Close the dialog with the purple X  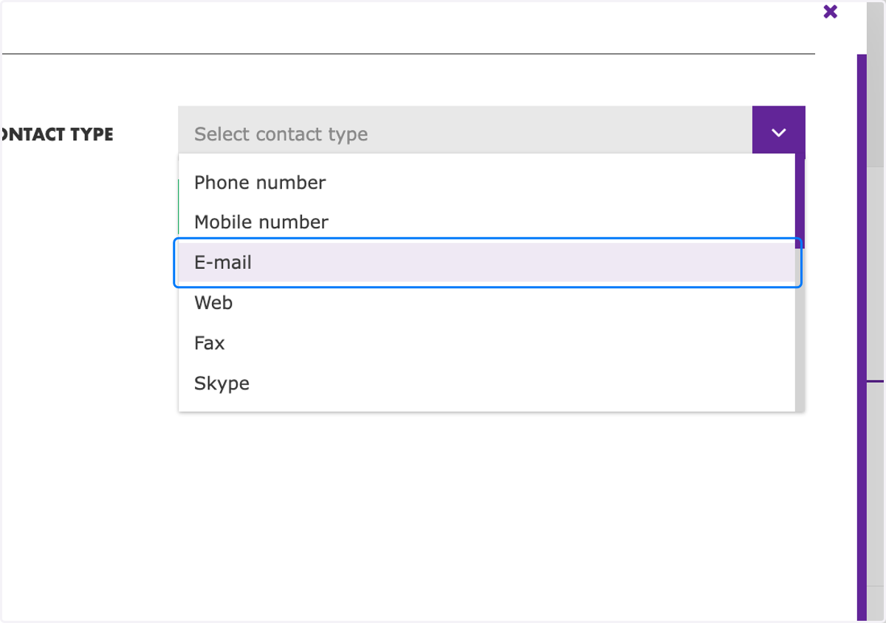tap(830, 12)
